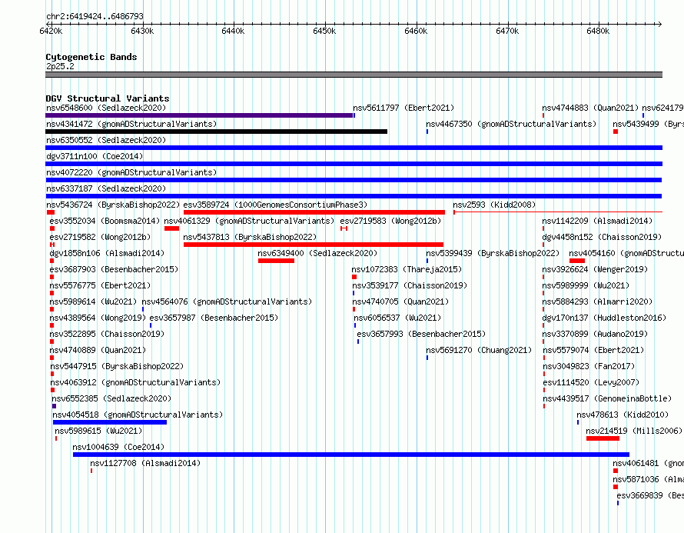
Task: Click nsv3370899 (Audano2019) label
Action: tap(595, 334)
